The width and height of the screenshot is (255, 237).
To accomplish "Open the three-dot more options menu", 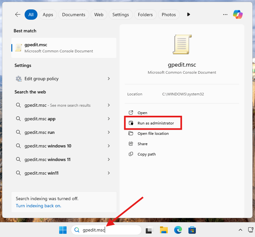I will click(x=225, y=15).
